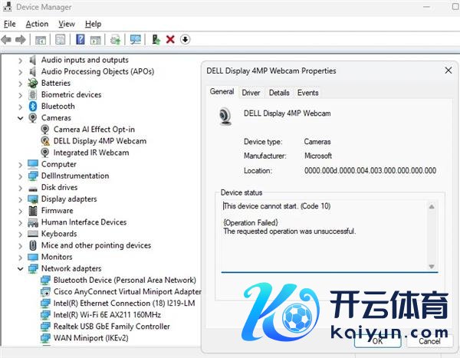Switch to the Events tab

click(307, 93)
